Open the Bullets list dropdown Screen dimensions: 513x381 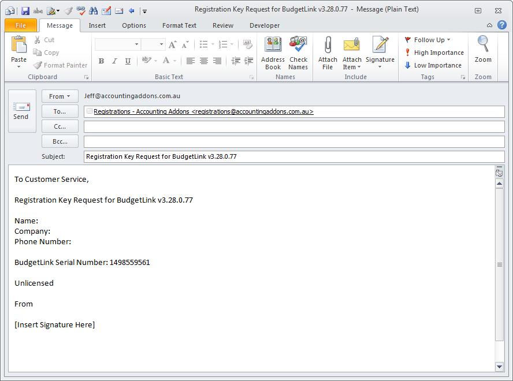coord(213,44)
